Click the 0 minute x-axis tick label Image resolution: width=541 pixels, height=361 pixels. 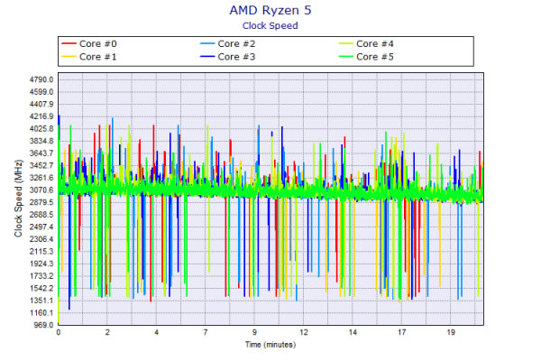[x=59, y=332]
